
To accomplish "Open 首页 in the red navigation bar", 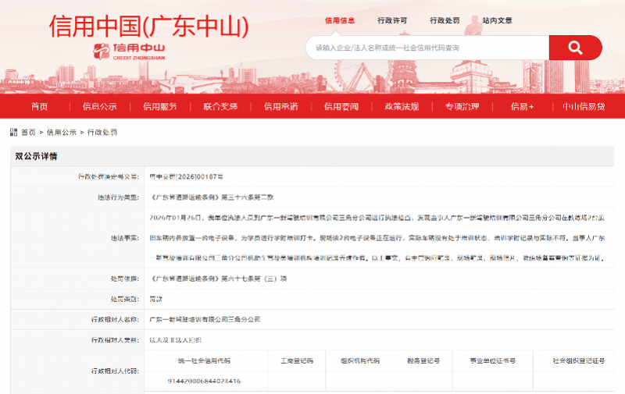I will pos(40,106).
